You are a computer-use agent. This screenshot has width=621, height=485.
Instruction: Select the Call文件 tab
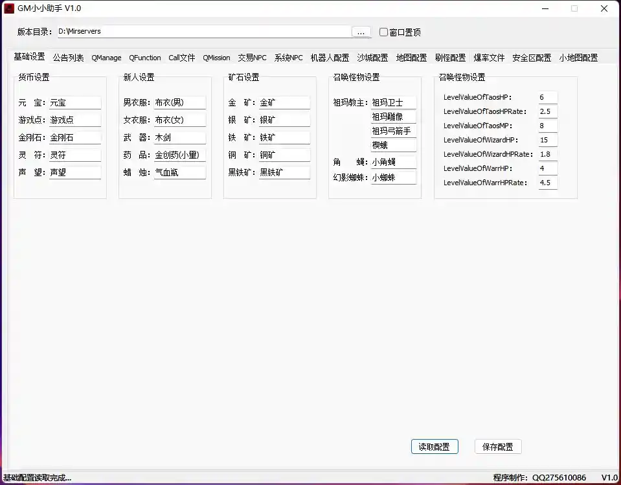[x=182, y=58]
